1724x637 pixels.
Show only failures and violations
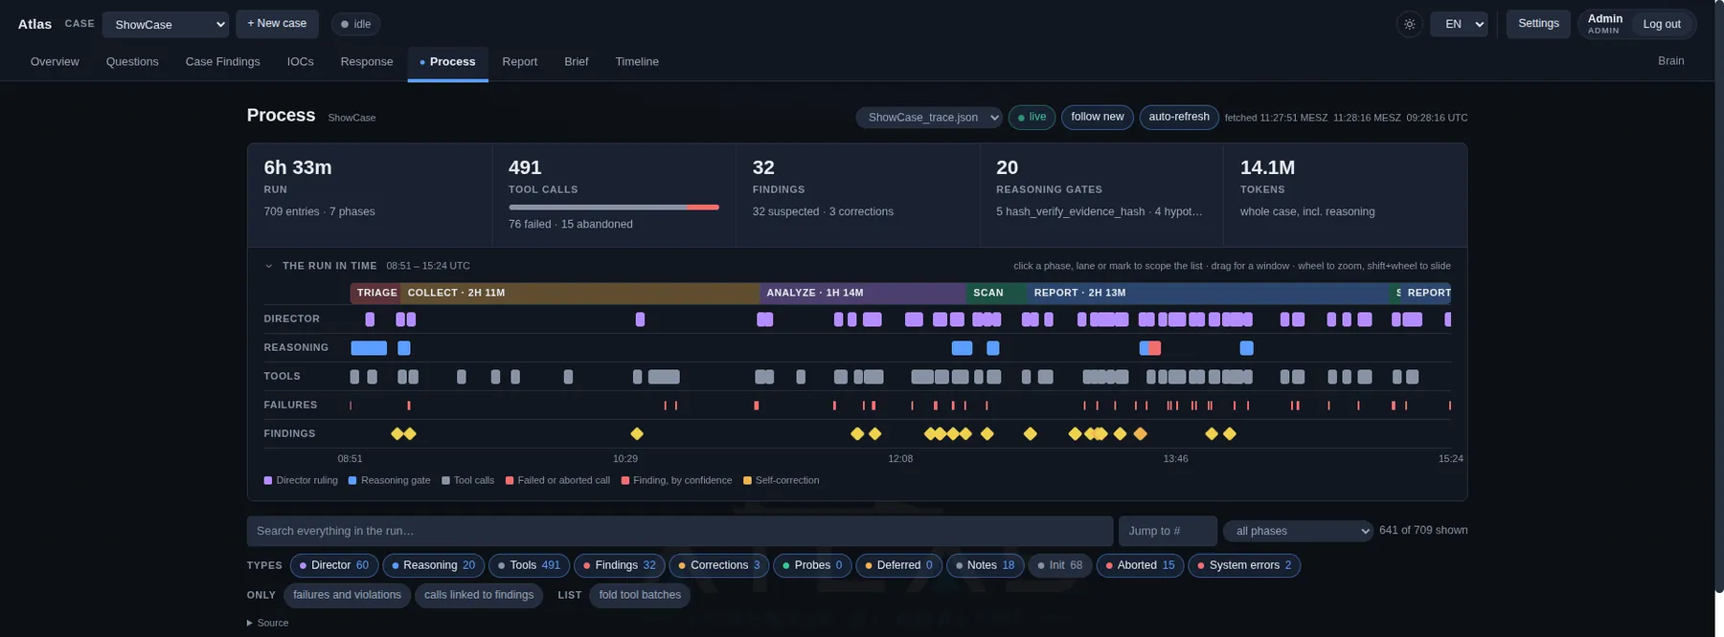pyautogui.click(x=347, y=595)
